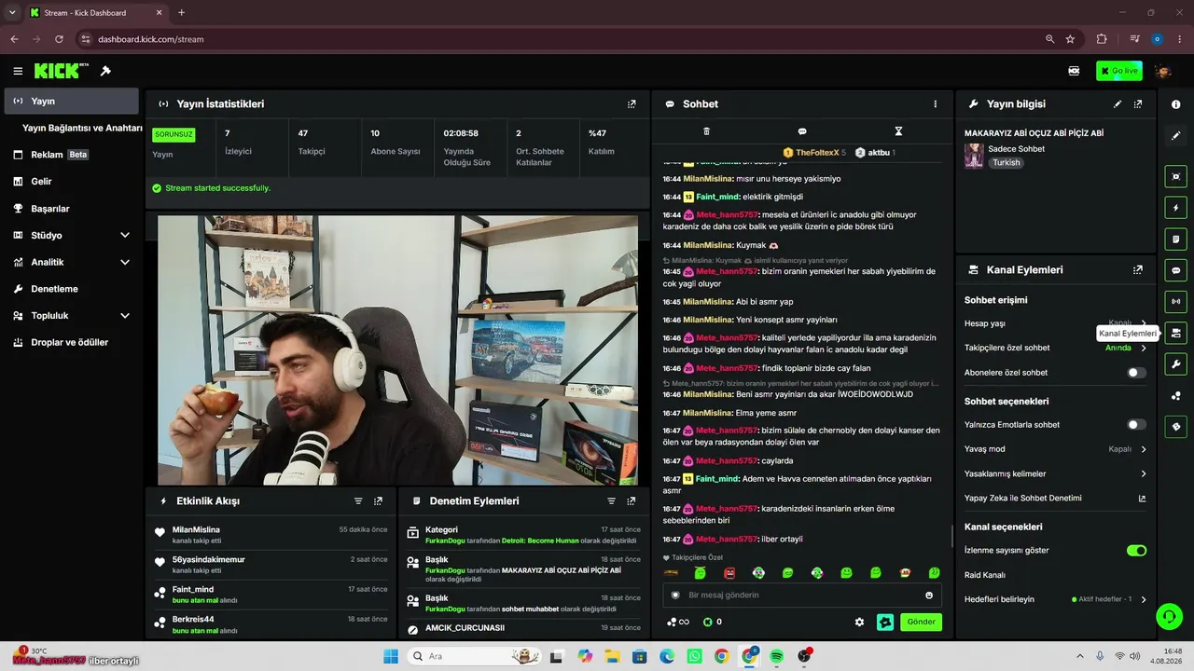Viewport: 1194px width, 671px height.
Task: Open chat settings gear icon
Action: [x=859, y=622]
